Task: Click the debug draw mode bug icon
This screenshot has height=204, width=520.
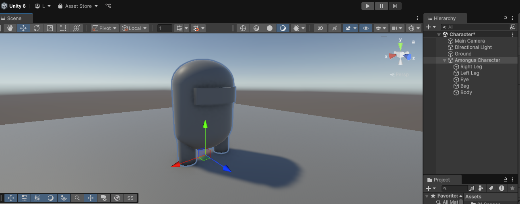Action: [x=295, y=28]
